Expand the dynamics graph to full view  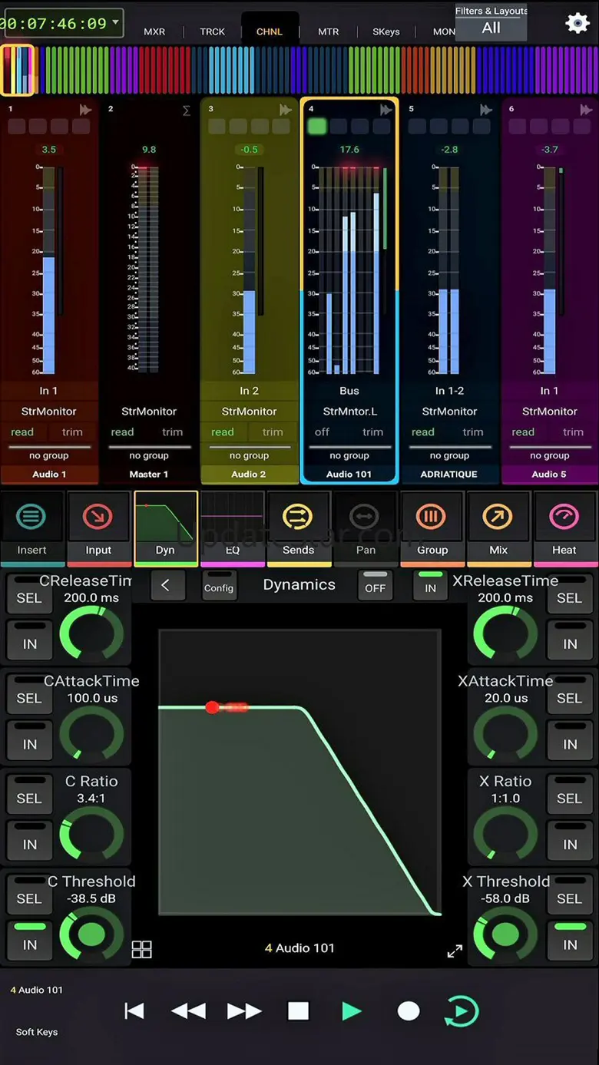coord(455,951)
